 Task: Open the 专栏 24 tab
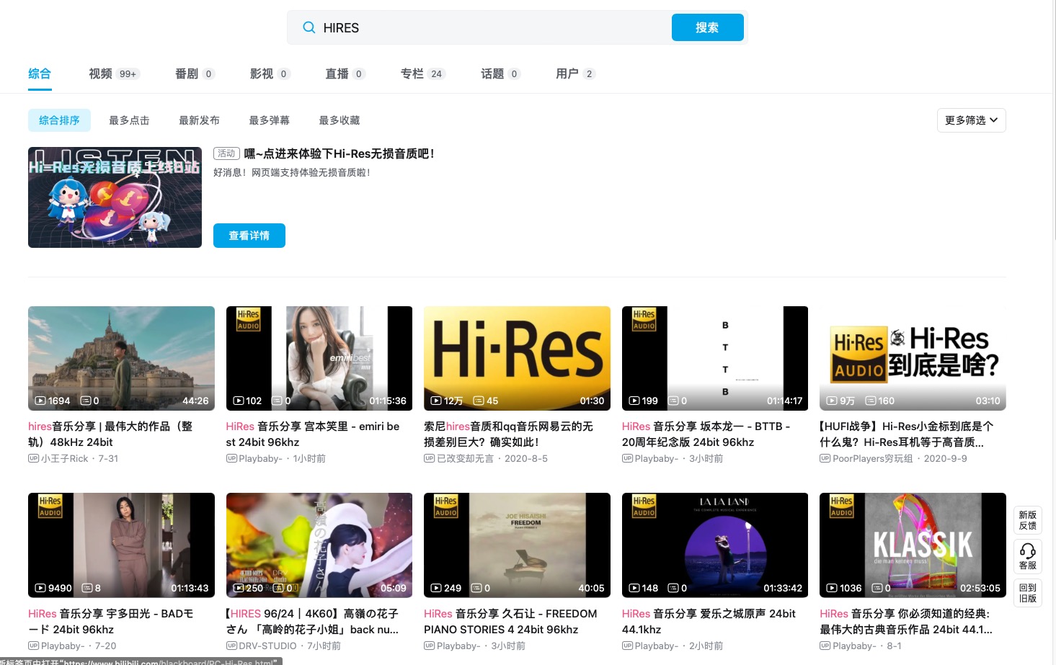click(423, 73)
